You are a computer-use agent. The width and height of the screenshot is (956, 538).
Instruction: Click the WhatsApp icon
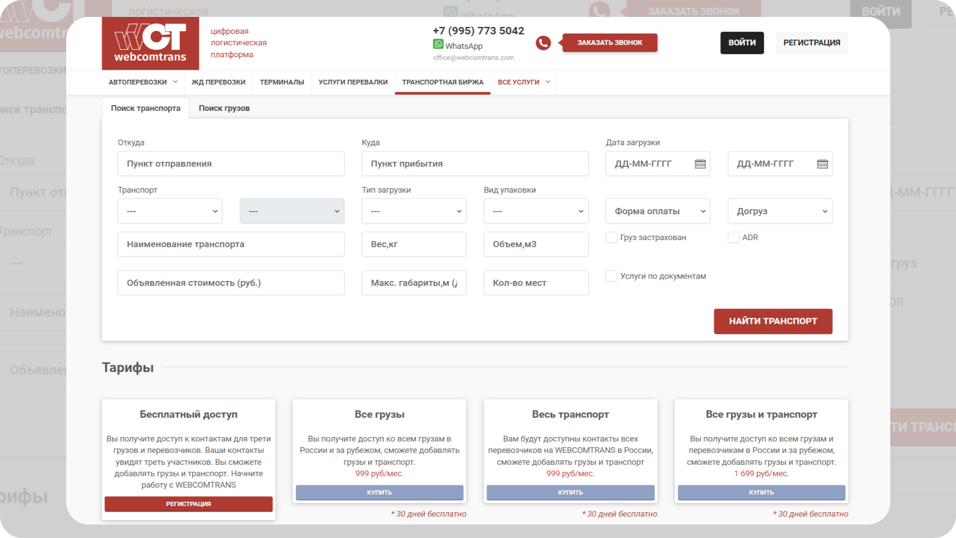[438, 44]
